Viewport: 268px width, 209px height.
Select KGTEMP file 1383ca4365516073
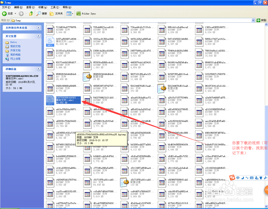pos(212,30)
